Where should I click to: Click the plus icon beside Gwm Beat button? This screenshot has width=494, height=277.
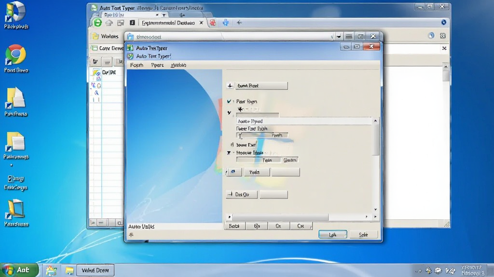tap(230, 86)
